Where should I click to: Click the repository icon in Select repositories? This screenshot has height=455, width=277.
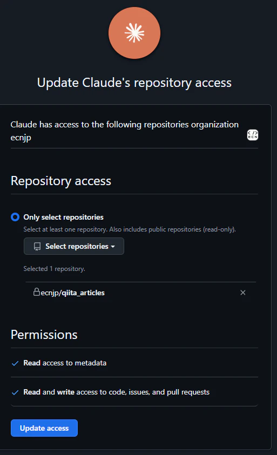(x=37, y=246)
